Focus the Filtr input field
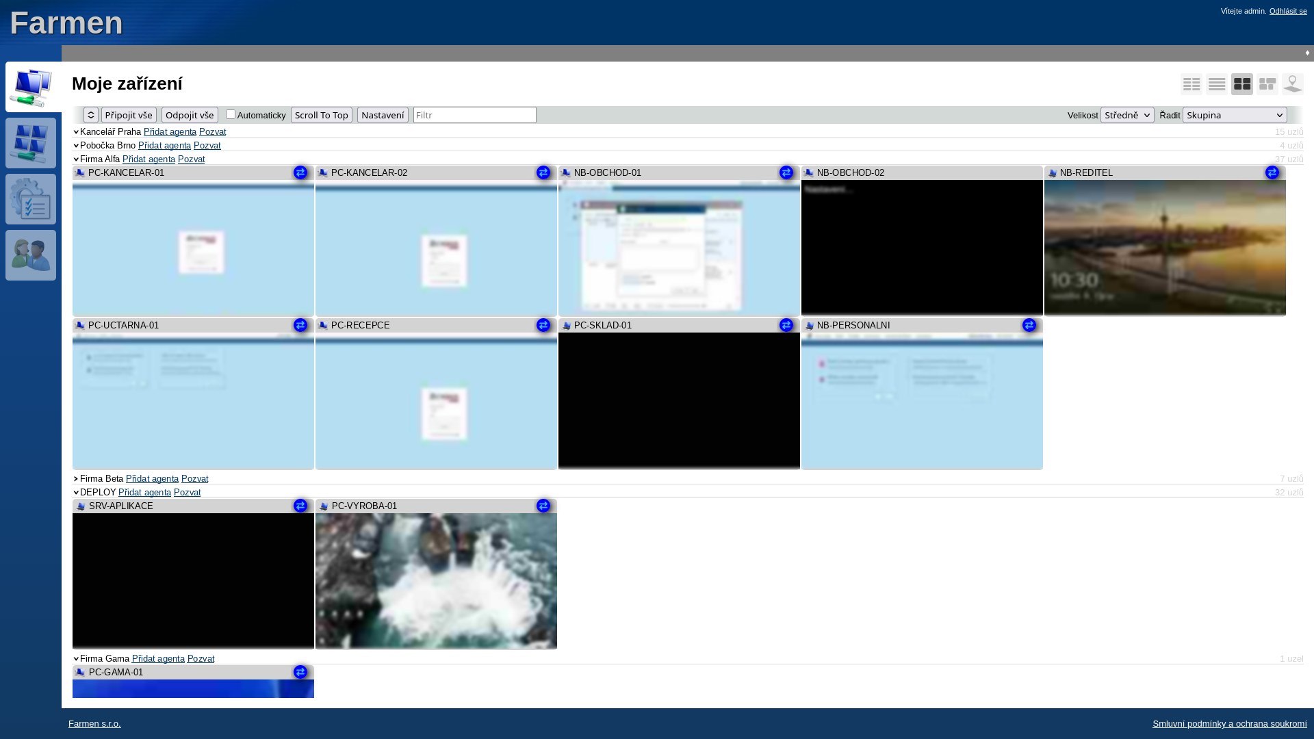The width and height of the screenshot is (1314, 739). (x=474, y=115)
